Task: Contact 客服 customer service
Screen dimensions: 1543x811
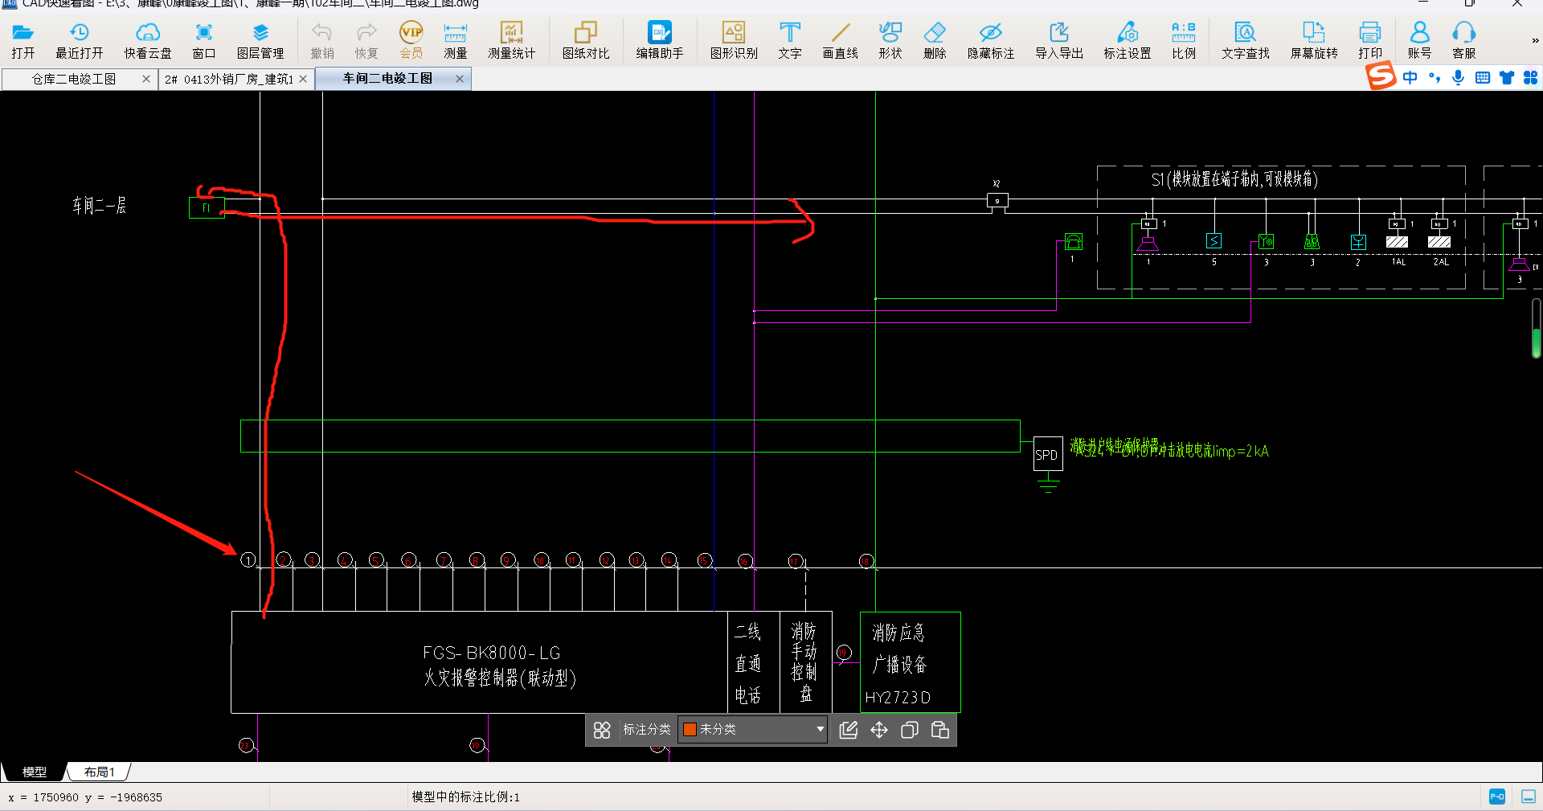Action: 1464,40
